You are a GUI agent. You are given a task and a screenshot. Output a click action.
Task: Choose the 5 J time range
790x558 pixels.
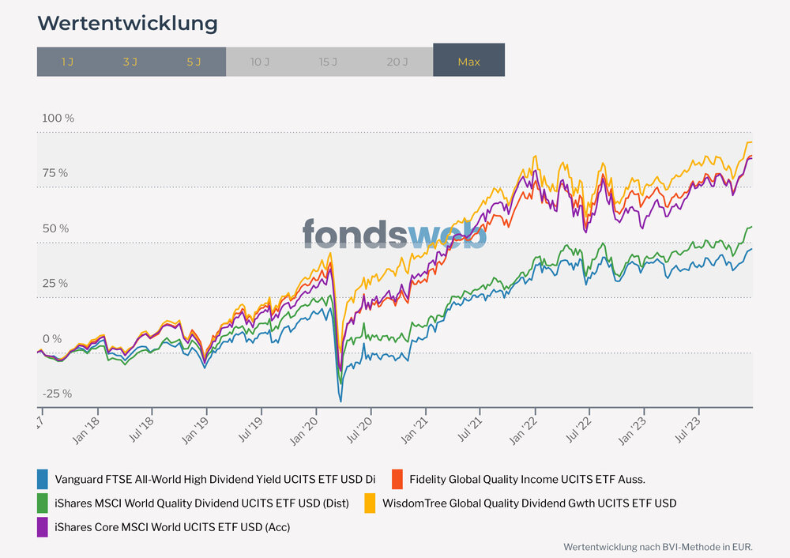tap(194, 61)
